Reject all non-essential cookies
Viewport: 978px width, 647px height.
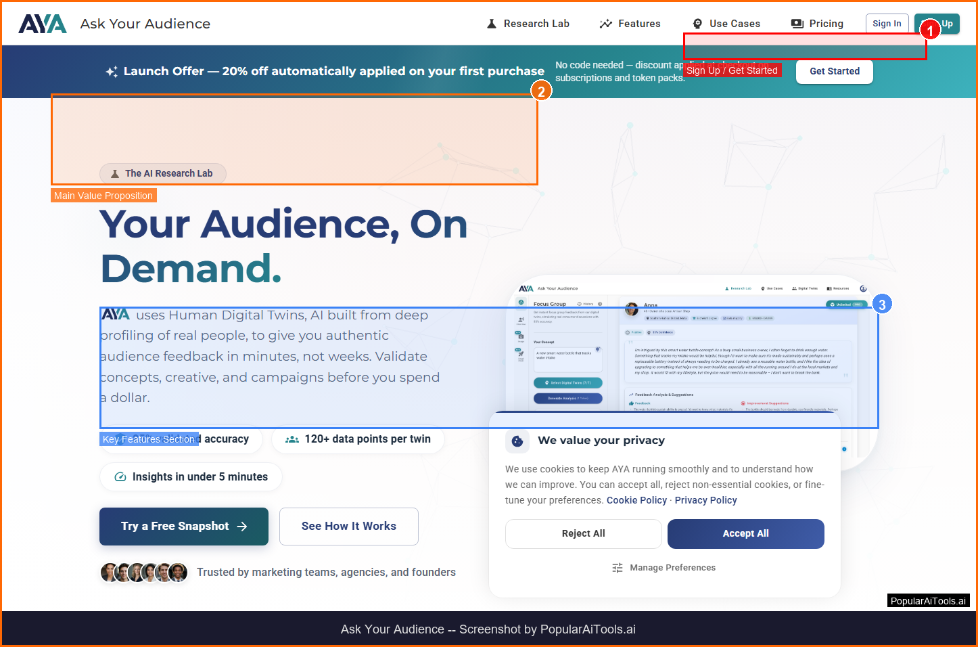click(x=583, y=534)
